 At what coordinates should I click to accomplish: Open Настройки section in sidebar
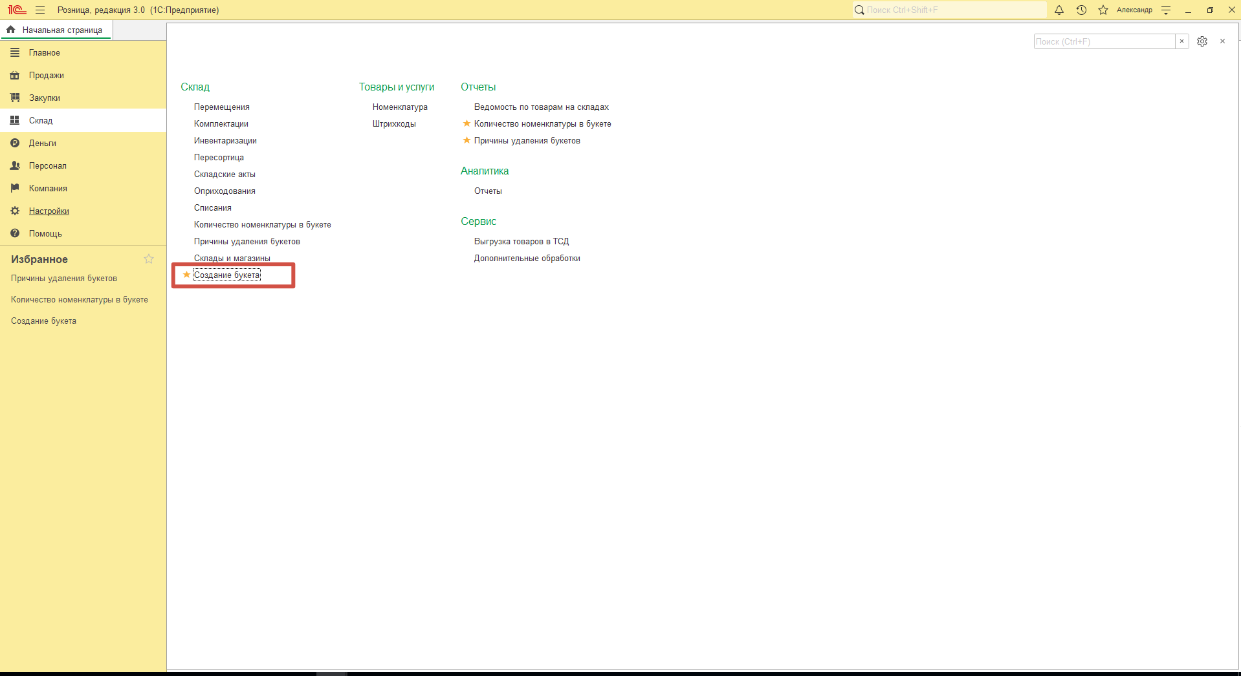(x=49, y=211)
